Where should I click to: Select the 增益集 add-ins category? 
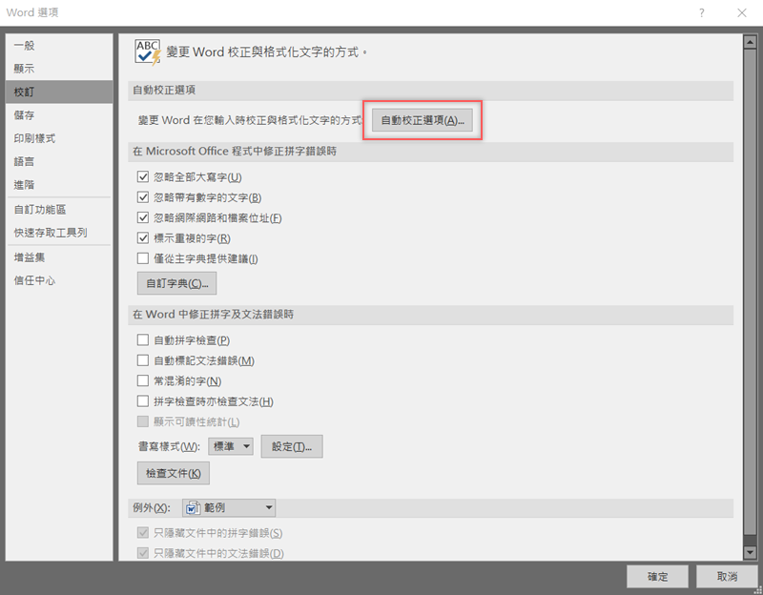(59, 257)
